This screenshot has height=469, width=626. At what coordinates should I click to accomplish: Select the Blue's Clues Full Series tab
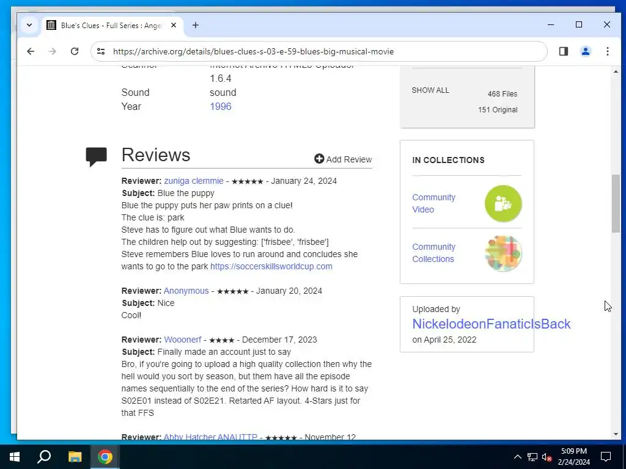[112, 26]
